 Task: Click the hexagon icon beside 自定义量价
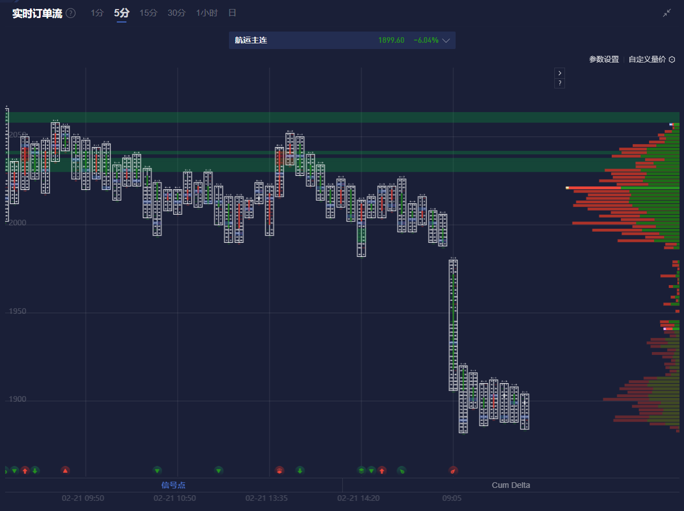(672, 59)
